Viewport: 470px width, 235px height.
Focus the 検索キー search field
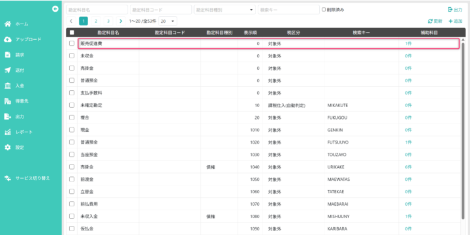[289, 10]
